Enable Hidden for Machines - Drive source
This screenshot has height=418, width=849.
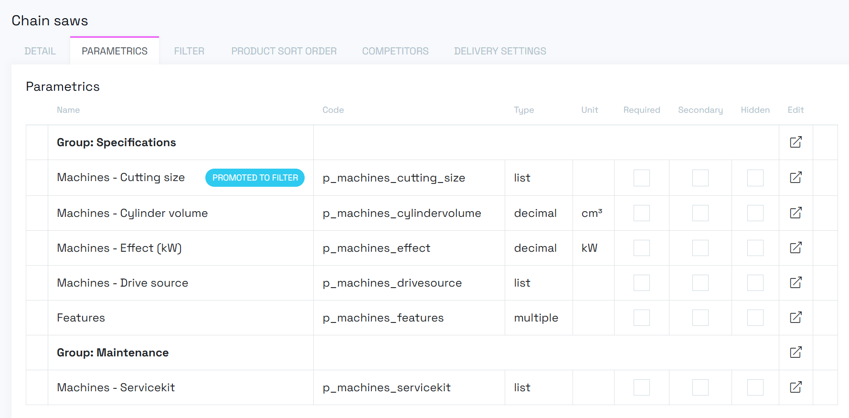pos(755,283)
